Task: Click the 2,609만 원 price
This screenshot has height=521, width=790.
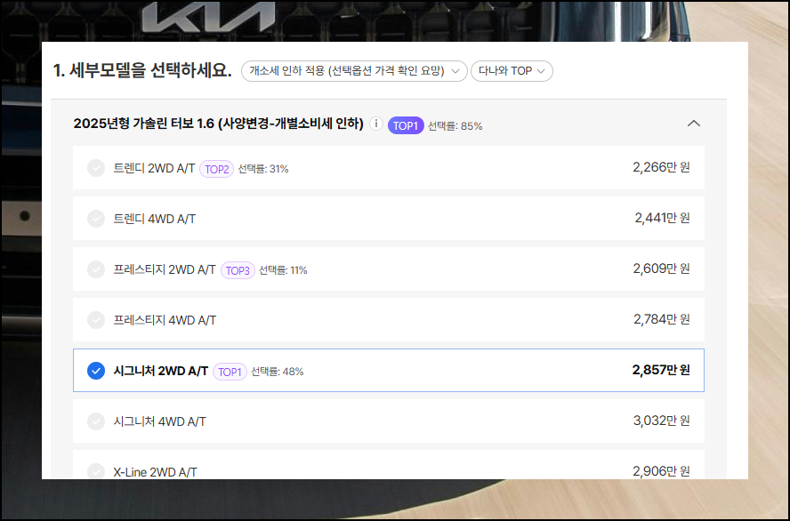Action: 661,269
